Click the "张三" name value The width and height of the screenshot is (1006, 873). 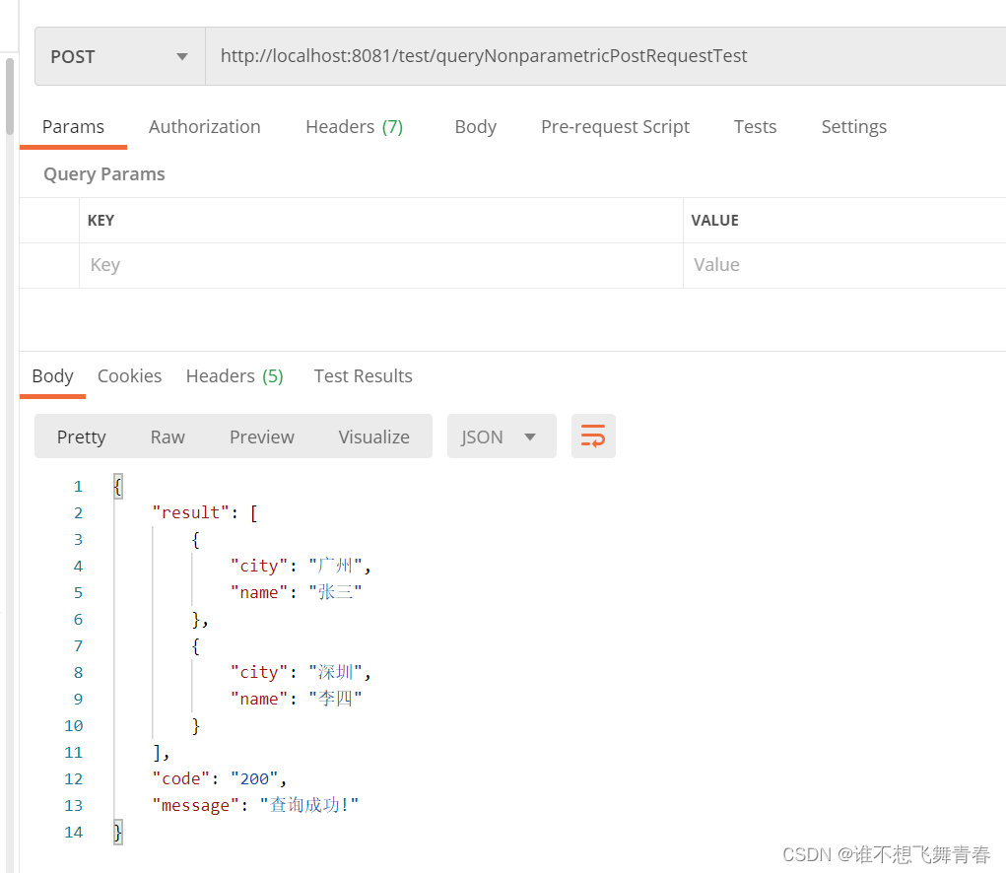click(335, 592)
